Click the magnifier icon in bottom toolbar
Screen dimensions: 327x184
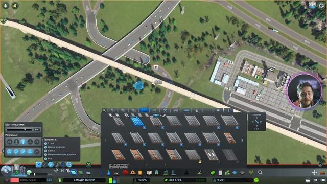pyautogui.click(x=260, y=173)
